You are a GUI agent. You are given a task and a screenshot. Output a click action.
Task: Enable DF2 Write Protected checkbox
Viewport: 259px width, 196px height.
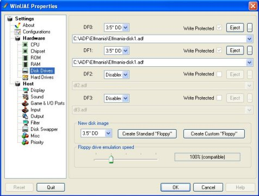(x=219, y=74)
